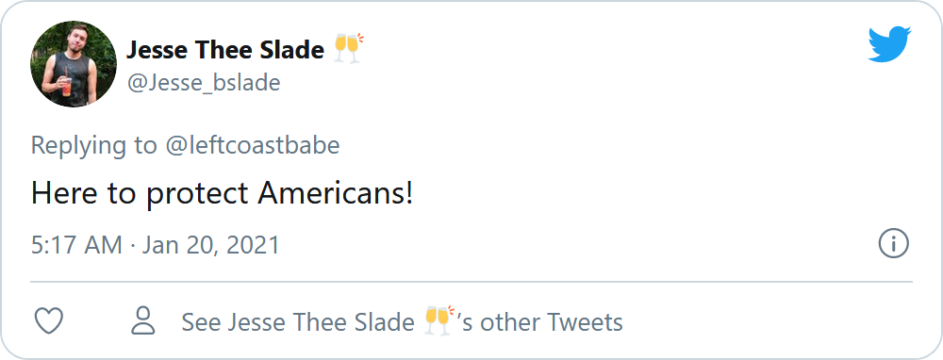943x360 pixels.
Task: Like the tweet with the heart icon
Action: [49, 321]
